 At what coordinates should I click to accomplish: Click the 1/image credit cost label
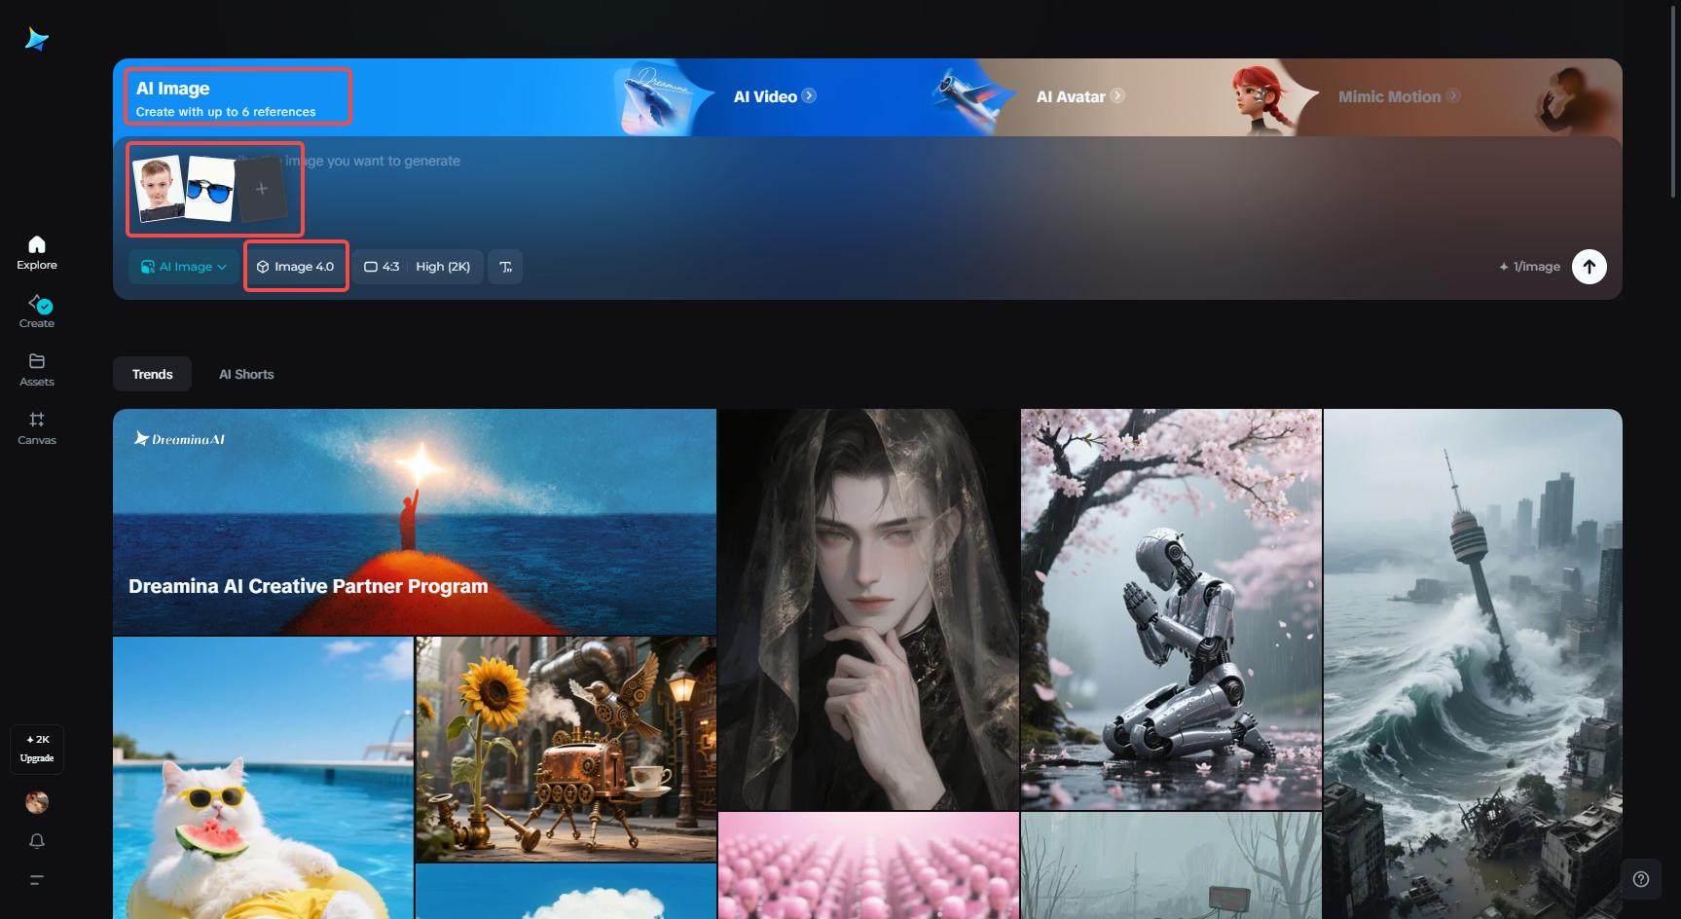click(x=1529, y=267)
